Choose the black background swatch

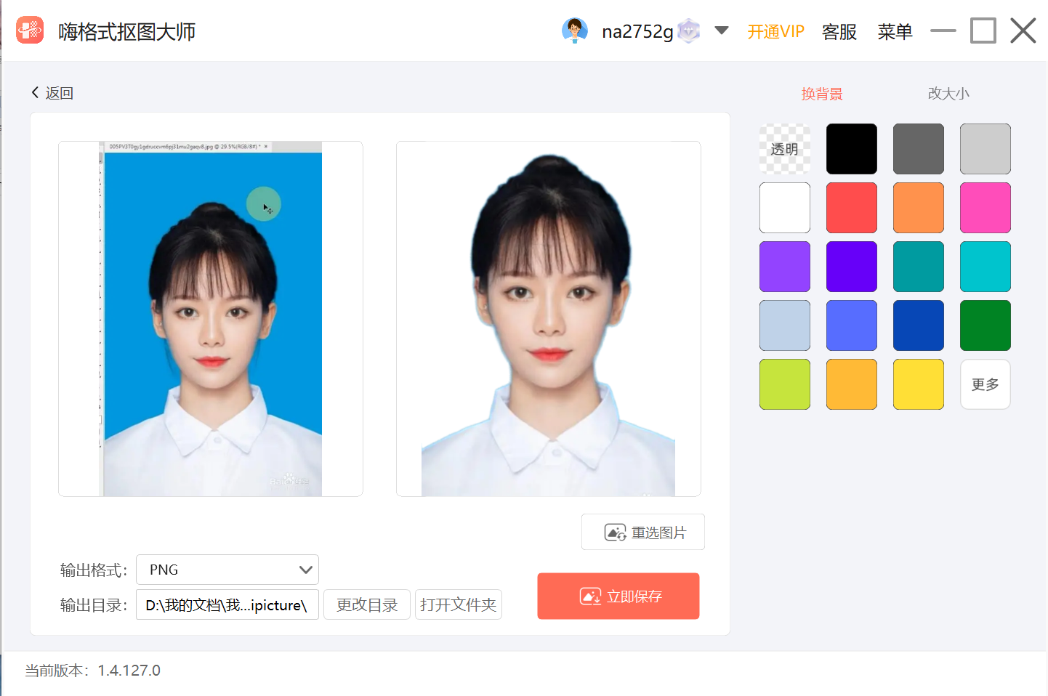pyautogui.click(x=852, y=149)
